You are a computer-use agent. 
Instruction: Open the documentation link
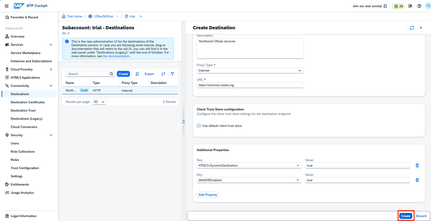pyautogui.click(x=116, y=56)
